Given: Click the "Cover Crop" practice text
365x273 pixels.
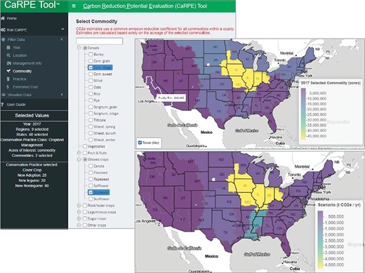Looking at the screenshot, I should (32, 170).
